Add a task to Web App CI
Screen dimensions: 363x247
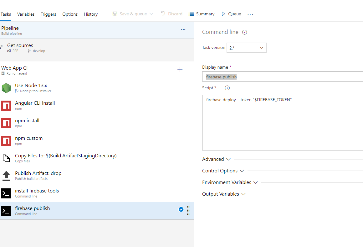click(x=180, y=70)
